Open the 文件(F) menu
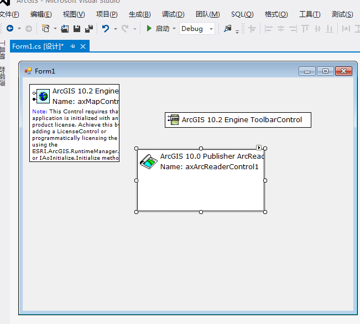Screen dimensions: 360x324 tap(9, 14)
